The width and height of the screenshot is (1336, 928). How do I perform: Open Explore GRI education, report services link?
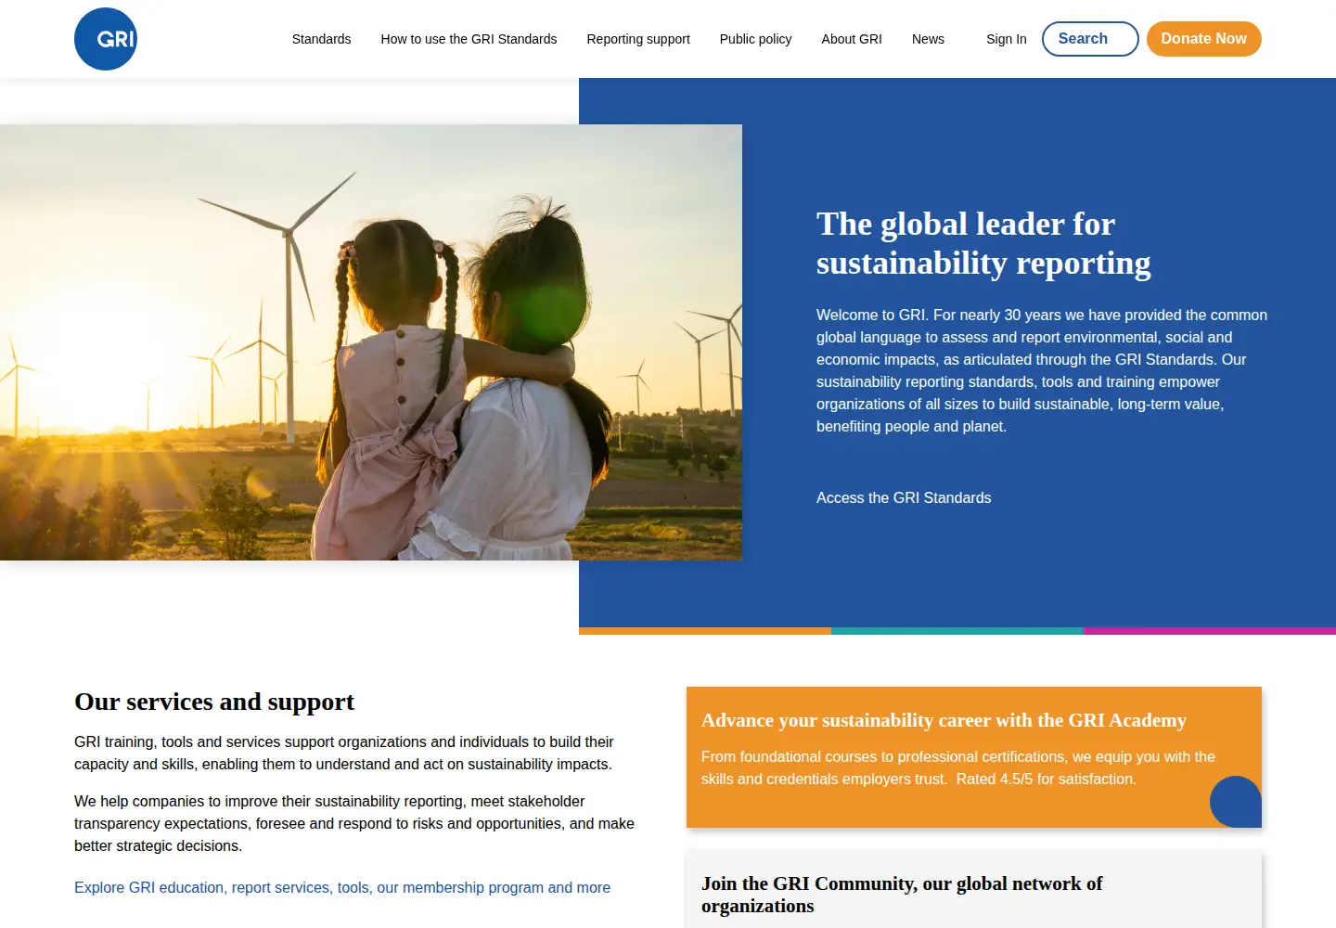point(342,888)
